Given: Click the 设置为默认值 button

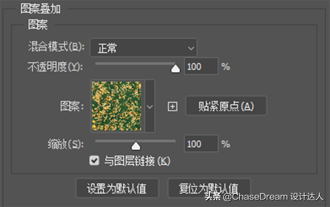Looking at the screenshot, I should point(117,188).
